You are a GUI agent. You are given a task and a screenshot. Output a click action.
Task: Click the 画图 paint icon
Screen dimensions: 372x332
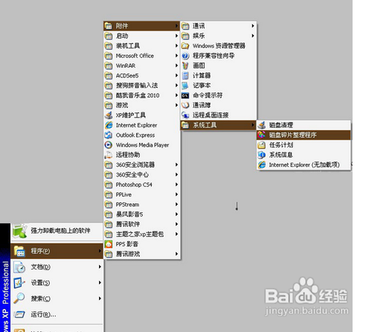click(x=185, y=66)
